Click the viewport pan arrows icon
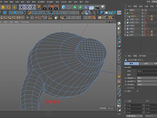 point(107,22)
